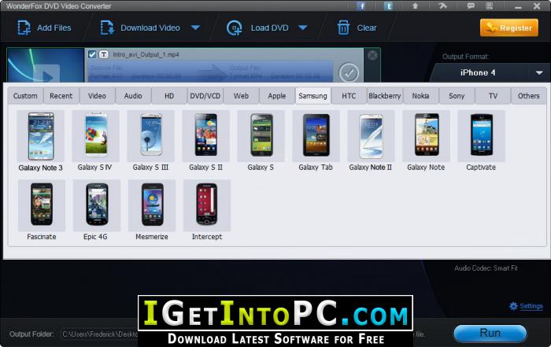Expand the Download Video dropdown arrow

pos(196,28)
